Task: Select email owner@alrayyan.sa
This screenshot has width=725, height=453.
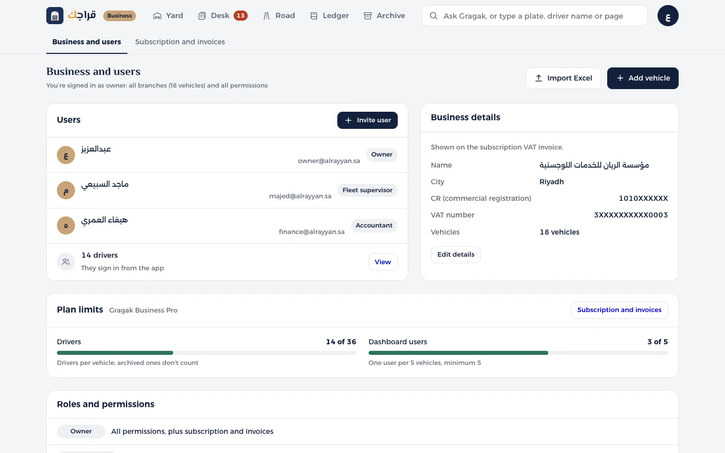Action: pos(329,161)
